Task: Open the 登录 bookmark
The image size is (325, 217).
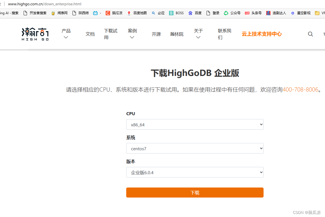Action: click(213, 13)
